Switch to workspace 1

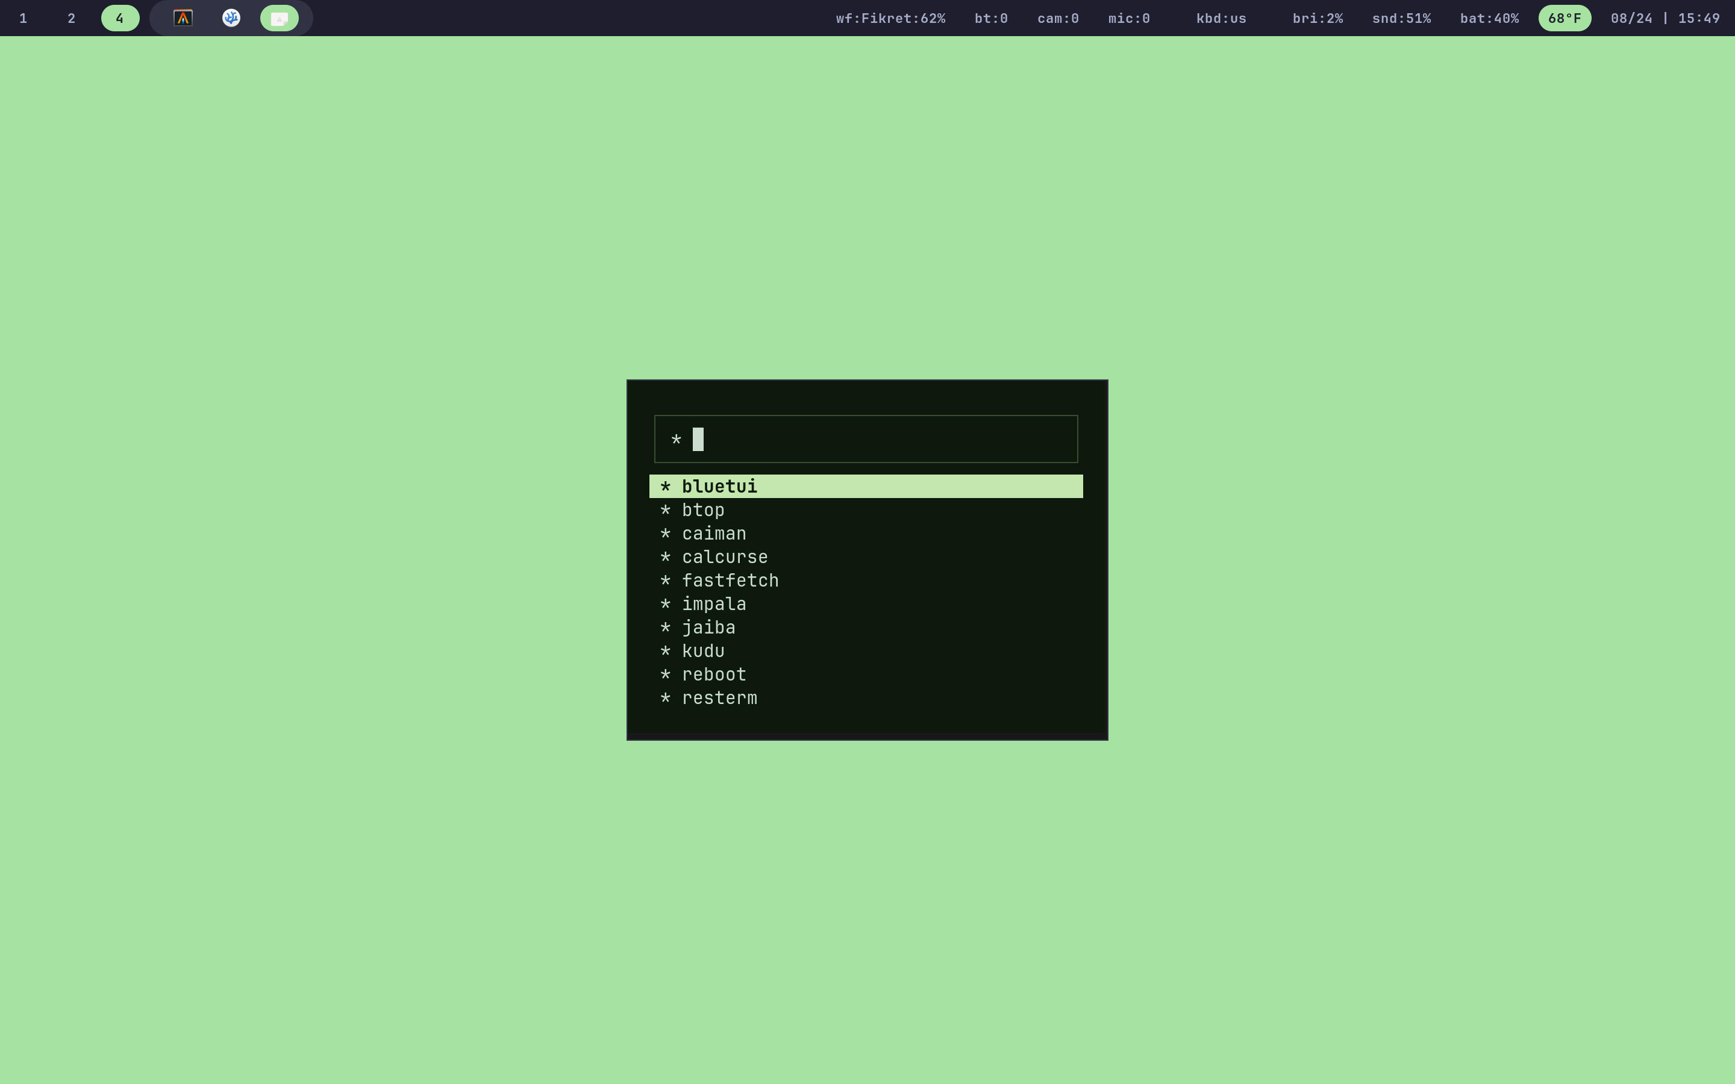[23, 18]
